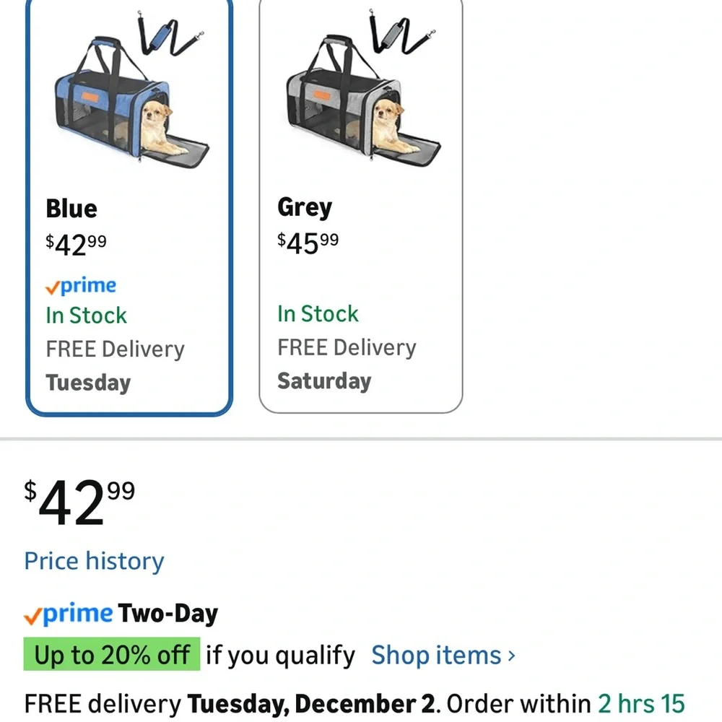
Task: Click In Stock text in Grey card
Action: [x=318, y=314]
